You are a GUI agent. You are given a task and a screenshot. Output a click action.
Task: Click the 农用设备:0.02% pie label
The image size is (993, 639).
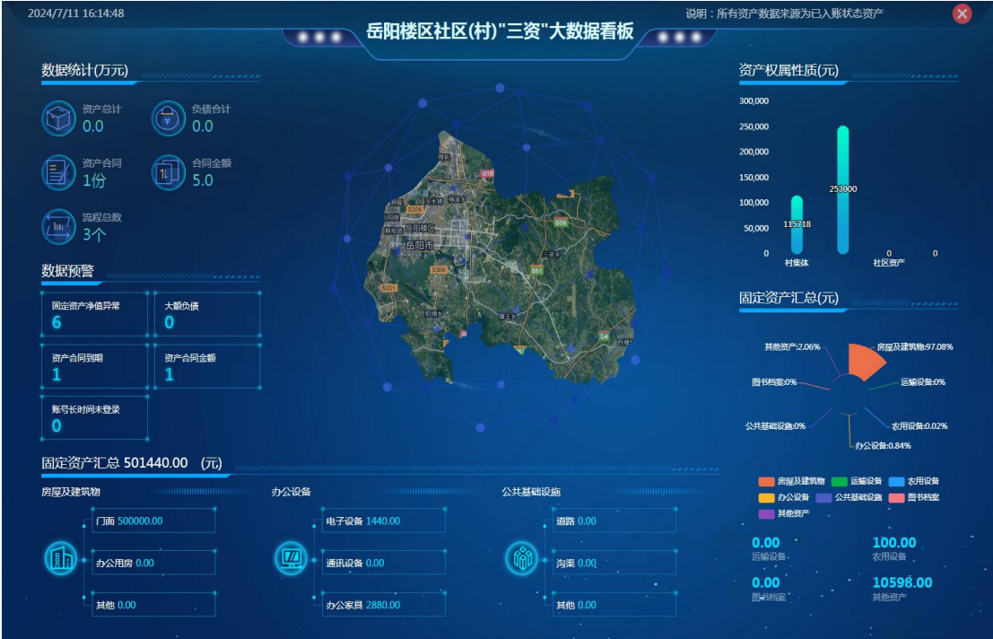click(919, 426)
